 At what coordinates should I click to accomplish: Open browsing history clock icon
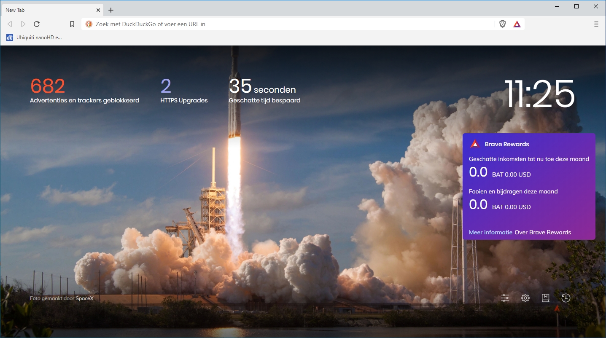[566, 298]
